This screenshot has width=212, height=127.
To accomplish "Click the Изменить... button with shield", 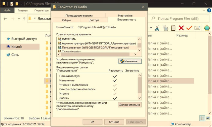I will [x=130, y=61].
